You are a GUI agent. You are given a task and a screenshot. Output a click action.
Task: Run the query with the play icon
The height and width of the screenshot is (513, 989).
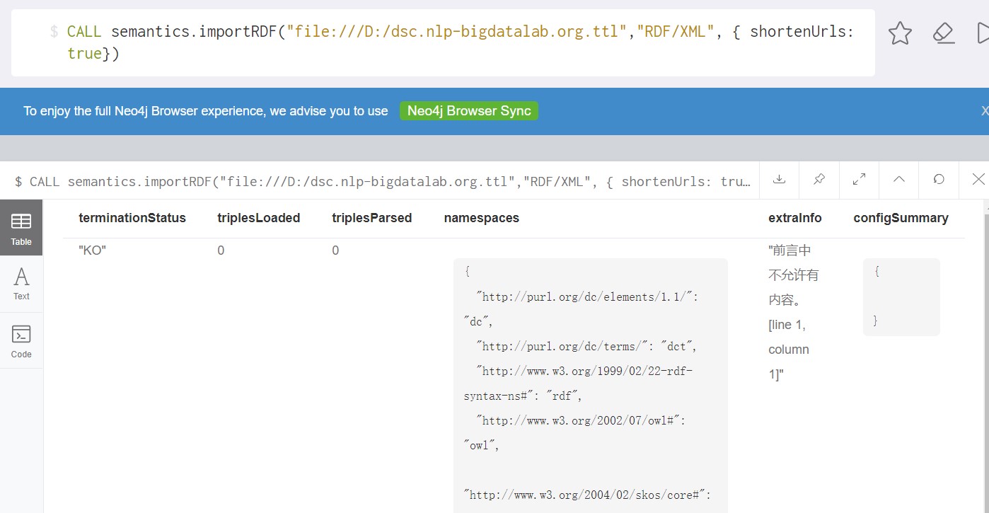pyautogui.click(x=982, y=33)
